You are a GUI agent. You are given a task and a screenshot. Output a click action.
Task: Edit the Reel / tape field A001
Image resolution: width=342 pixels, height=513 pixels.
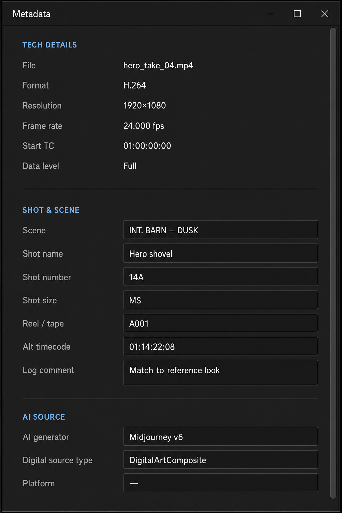[220, 323]
